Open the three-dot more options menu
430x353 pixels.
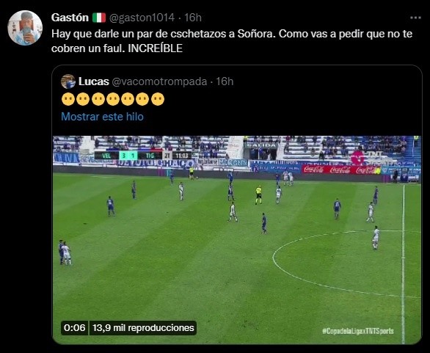pos(415,18)
